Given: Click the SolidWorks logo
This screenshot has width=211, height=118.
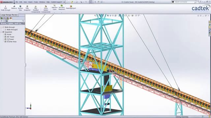Looking at the screenshot, I should coord(7,2).
